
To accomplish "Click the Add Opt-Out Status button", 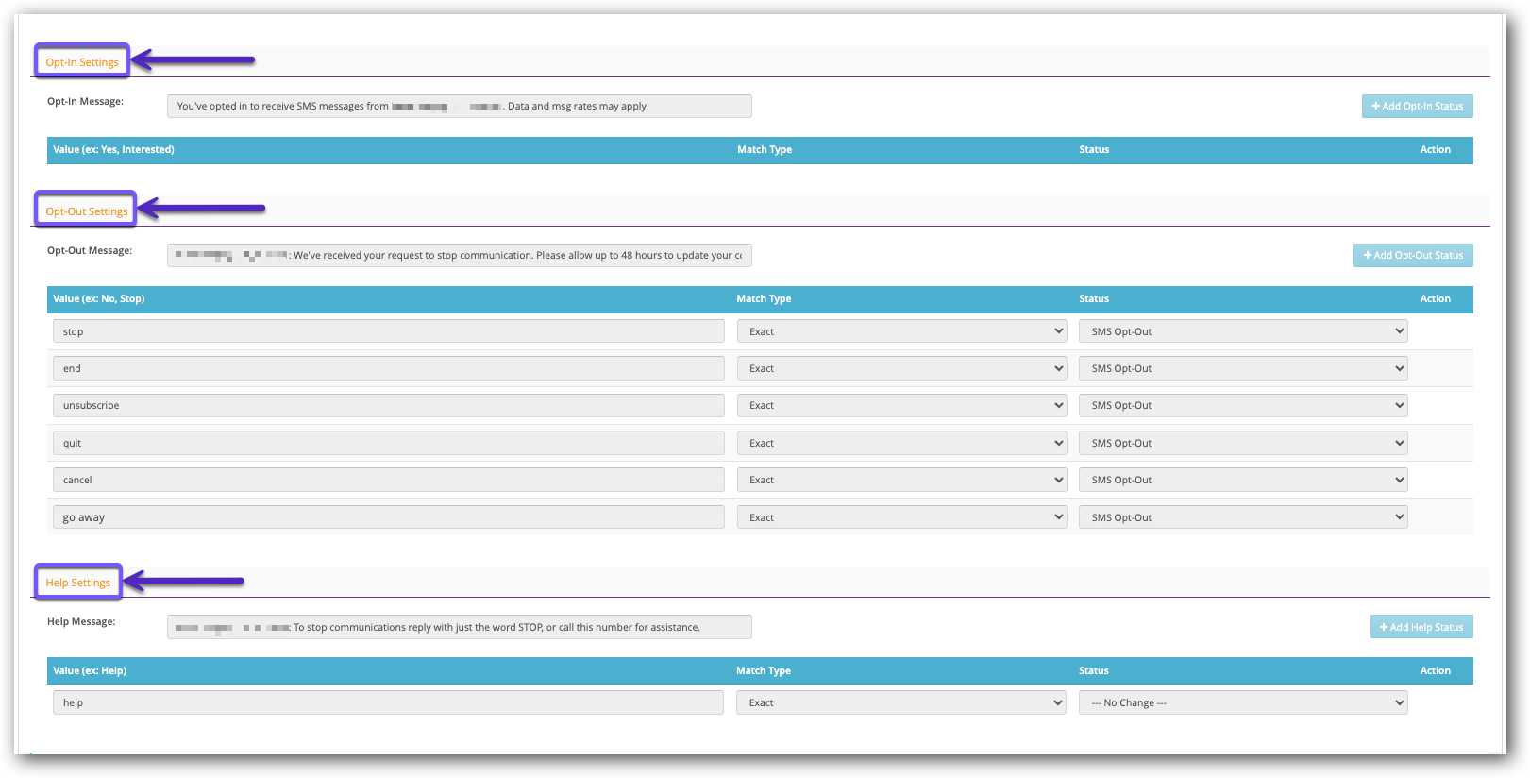I will coord(1413,256).
